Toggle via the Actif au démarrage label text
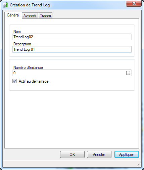This screenshot has width=144, height=170. [x=34, y=81]
